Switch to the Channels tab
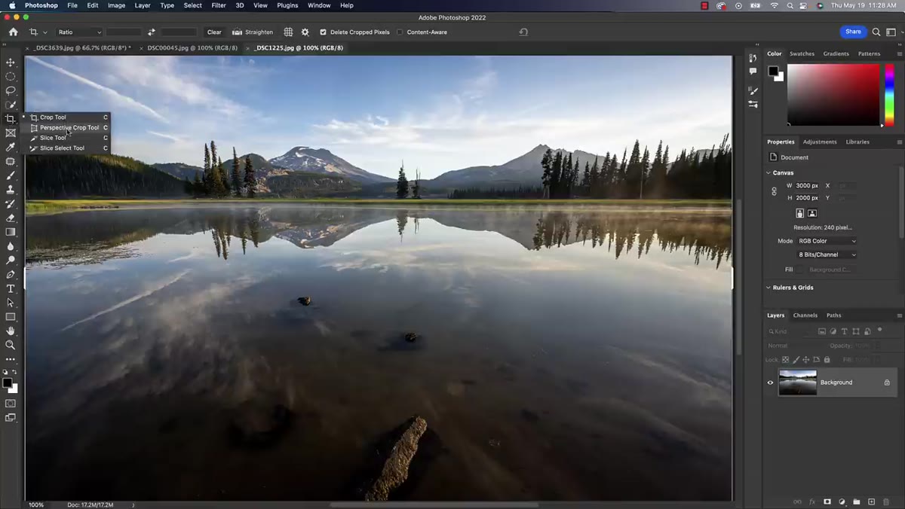This screenshot has width=905, height=509. (805, 315)
